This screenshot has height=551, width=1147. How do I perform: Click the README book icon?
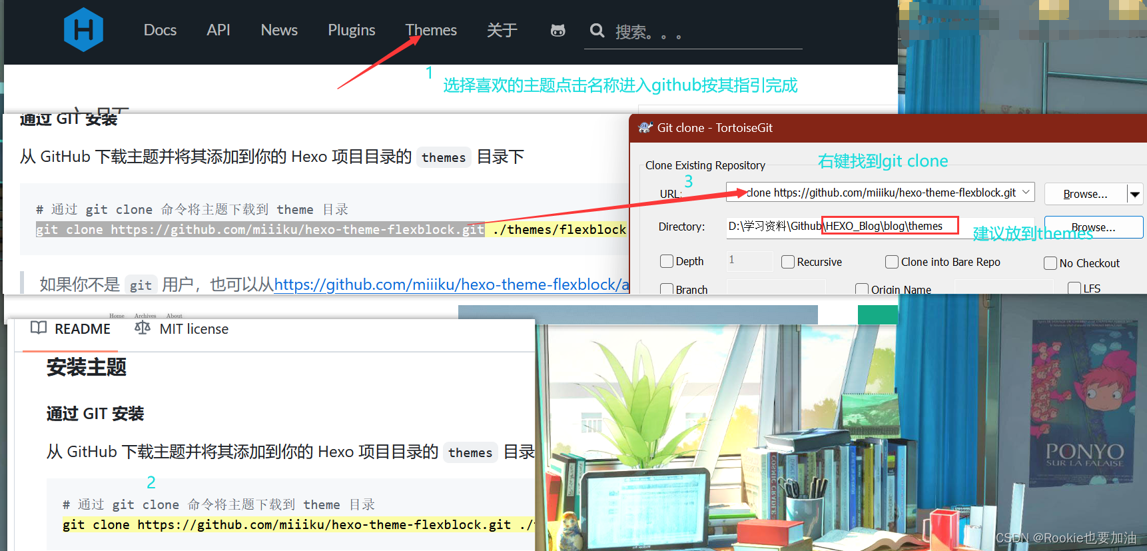(39, 328)
